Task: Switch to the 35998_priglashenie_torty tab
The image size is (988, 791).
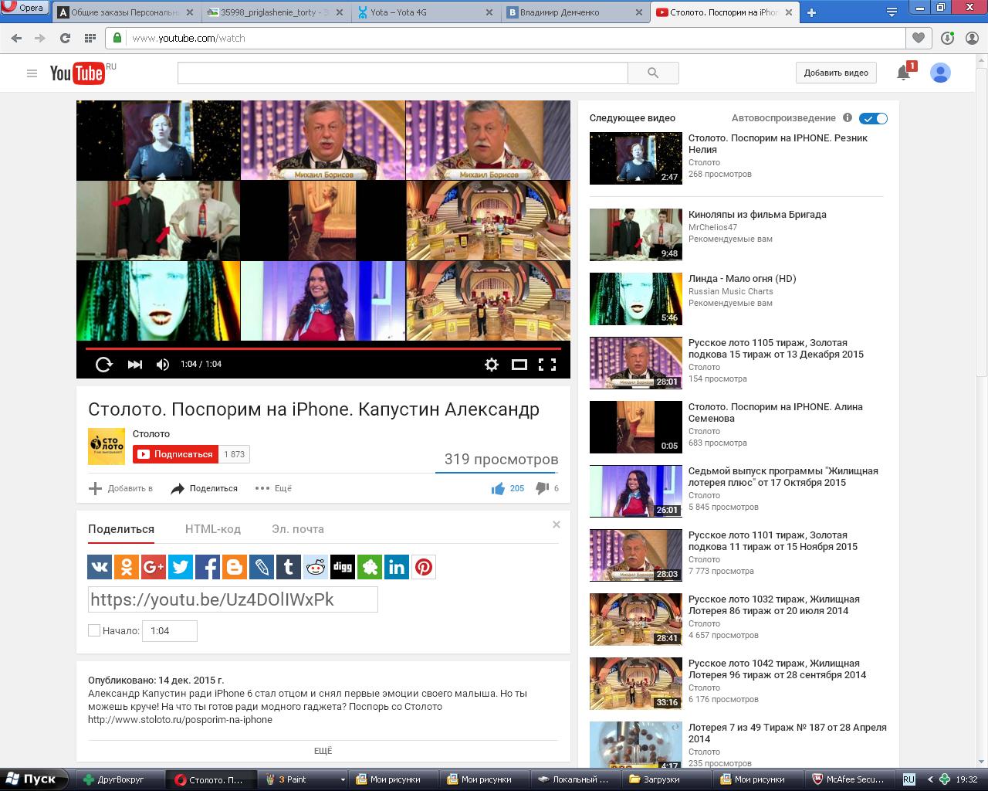Action: 275,12
